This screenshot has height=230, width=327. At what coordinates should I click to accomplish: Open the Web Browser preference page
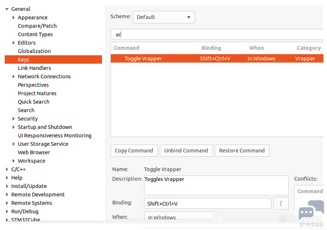point(34,152)
